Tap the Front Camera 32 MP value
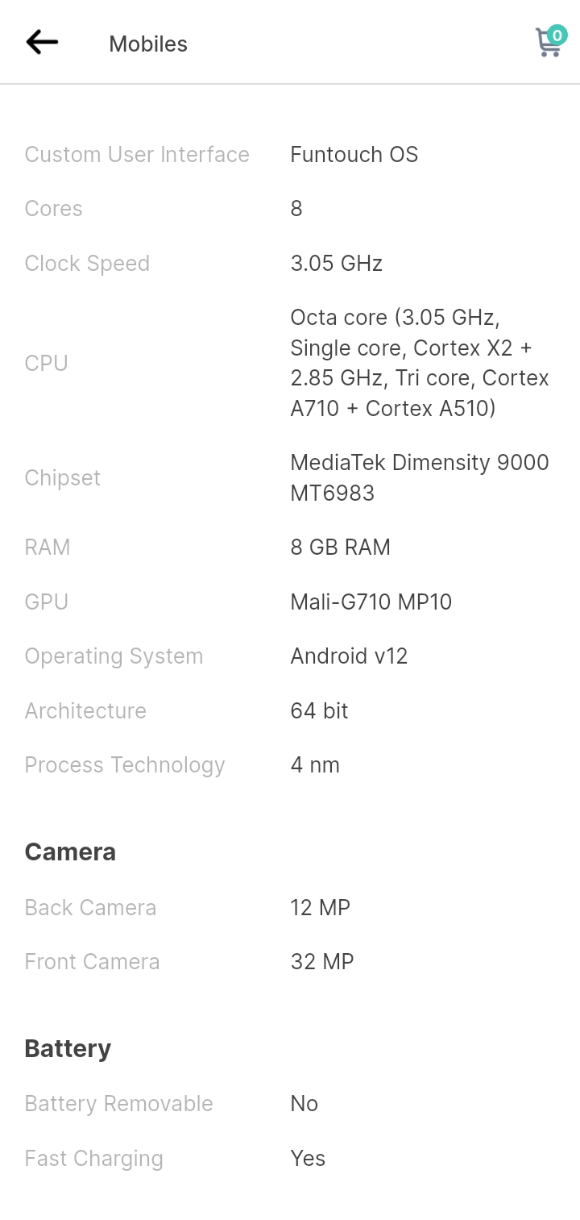Image resolution: width=580 pixels, height=1220 pixels. tap(322, 961)
